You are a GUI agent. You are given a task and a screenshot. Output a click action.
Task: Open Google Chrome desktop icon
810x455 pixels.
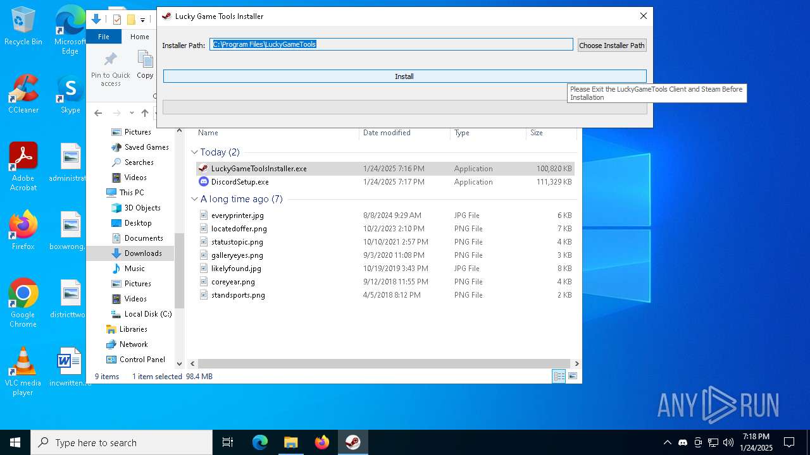[23, 303]
